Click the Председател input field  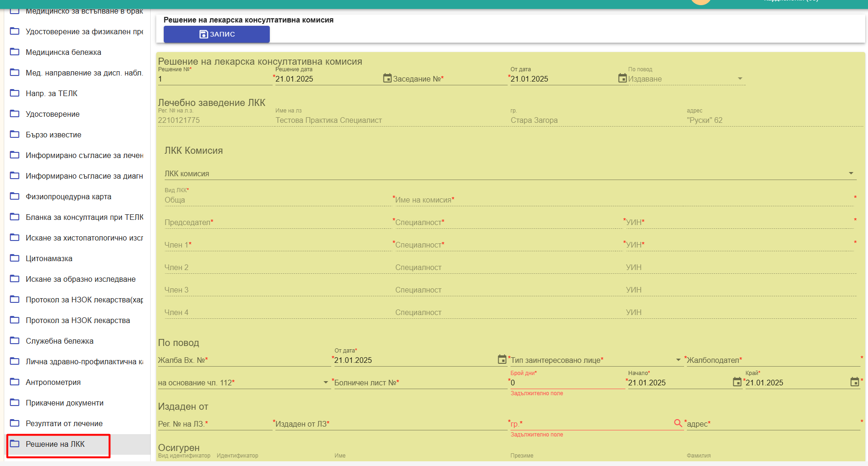pos(278,222)
